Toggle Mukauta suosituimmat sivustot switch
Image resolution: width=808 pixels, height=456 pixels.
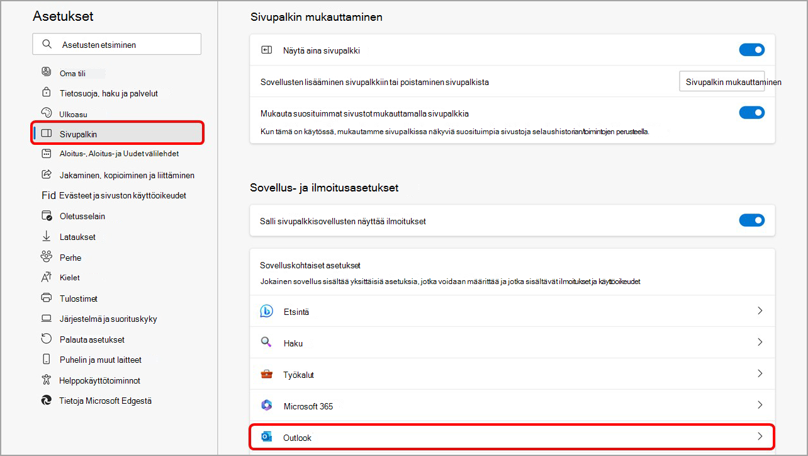coord(752,113)
